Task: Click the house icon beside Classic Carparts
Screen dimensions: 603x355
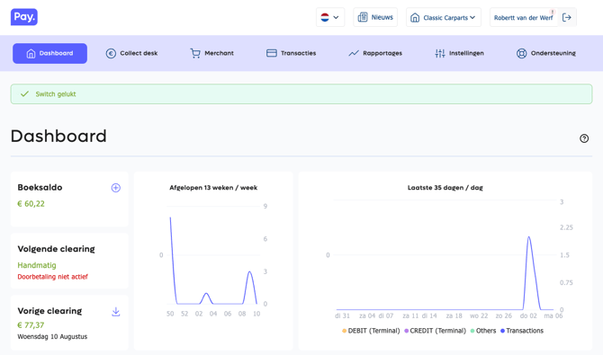Action: tap(415, 18)
